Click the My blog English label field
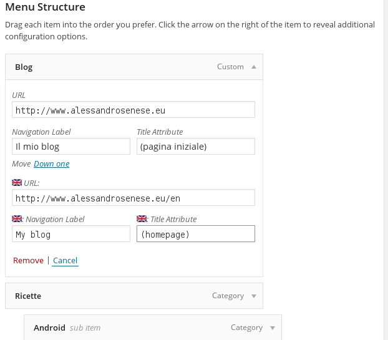Viewport: 388px width, 340px height. pos(71,234)
